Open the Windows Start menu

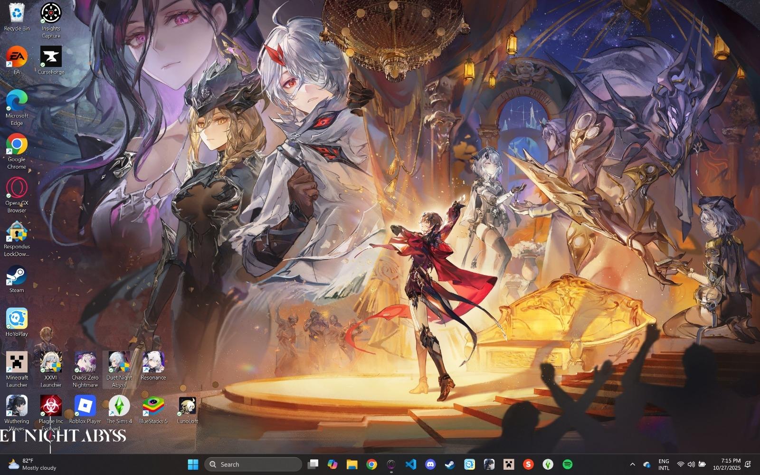click(x=193, y=464)
